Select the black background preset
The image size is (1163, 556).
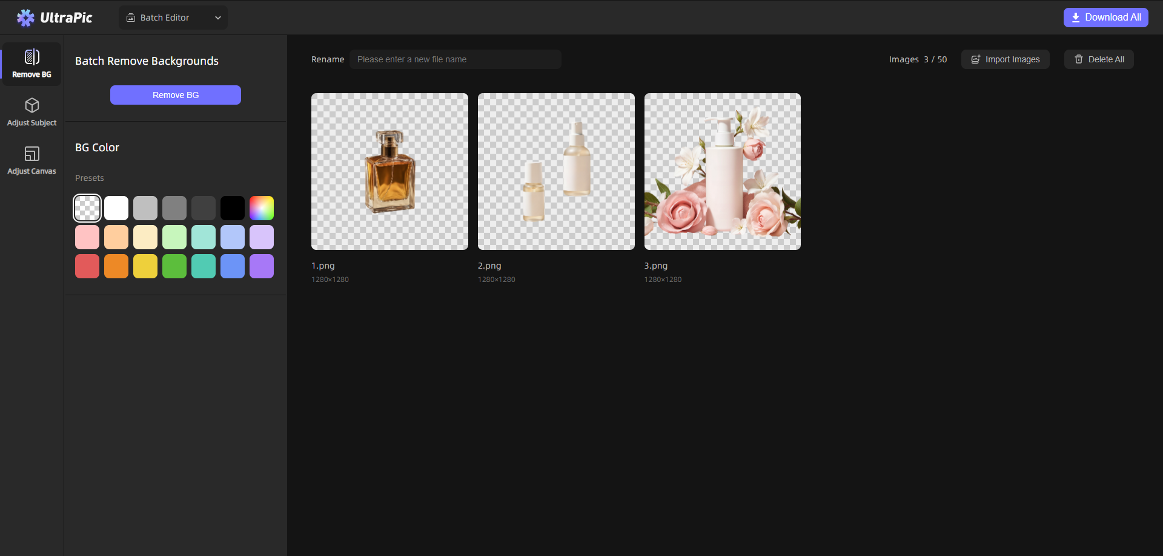(x=233, y=208)
